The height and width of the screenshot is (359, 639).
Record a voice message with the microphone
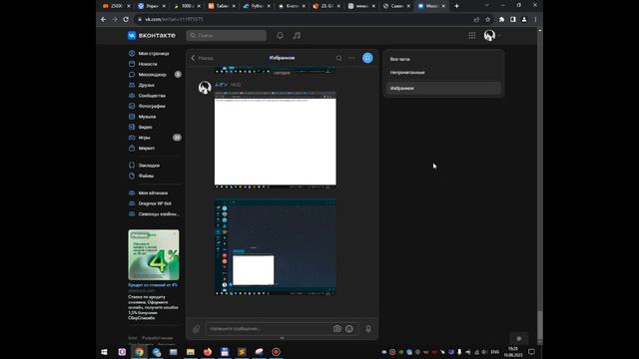pyautogui.click(x=368, y=329)
